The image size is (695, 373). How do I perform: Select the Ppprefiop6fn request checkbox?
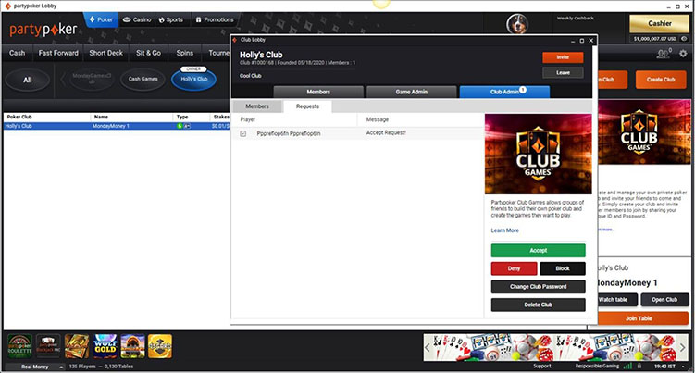(242, 133)
